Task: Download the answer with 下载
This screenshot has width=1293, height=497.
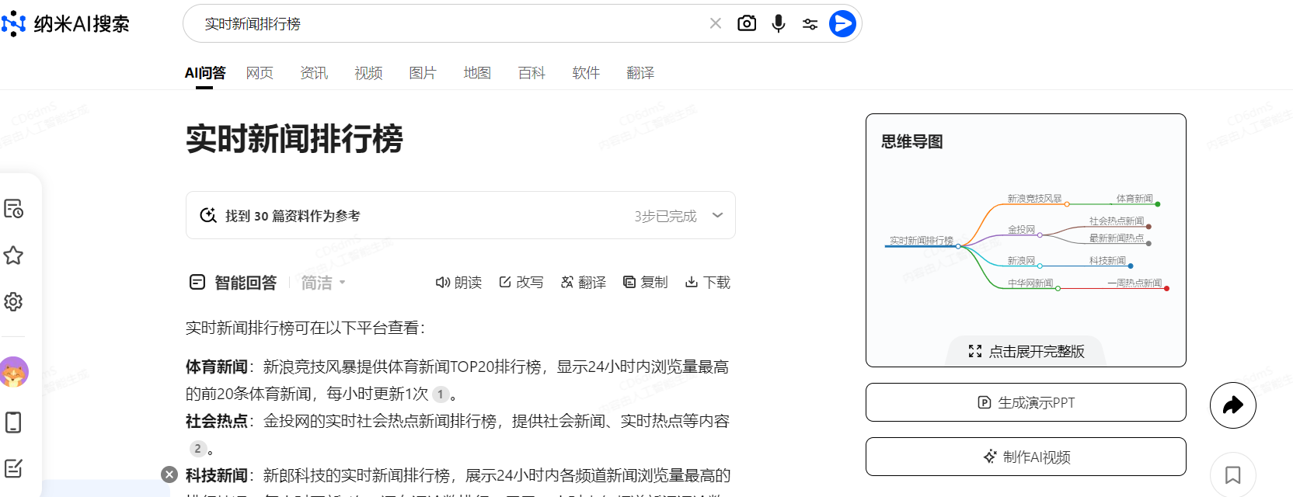Action: click(x=707, y=282)
